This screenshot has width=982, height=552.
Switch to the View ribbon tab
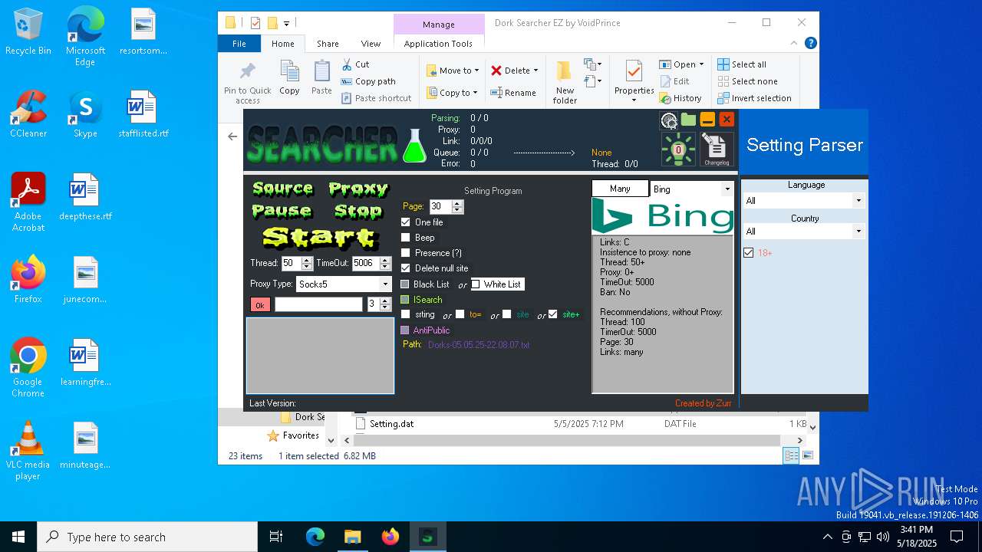coord(371,44)
